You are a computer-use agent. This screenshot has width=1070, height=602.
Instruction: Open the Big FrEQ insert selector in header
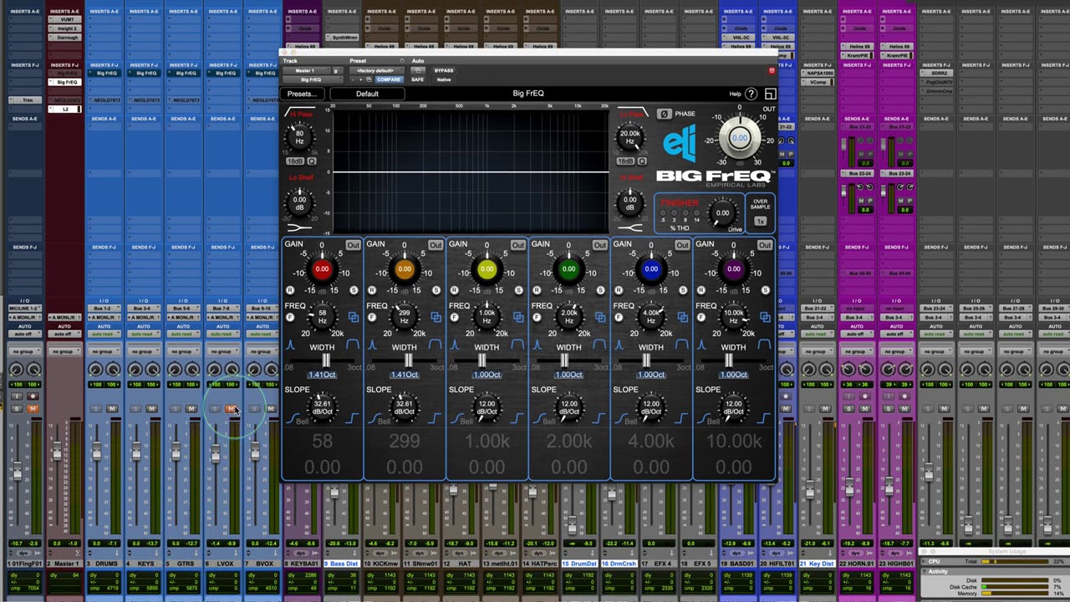coord(313,79)
